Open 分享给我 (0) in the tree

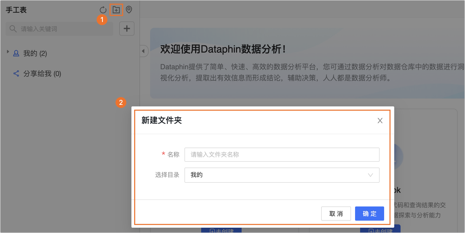point(42,74)
